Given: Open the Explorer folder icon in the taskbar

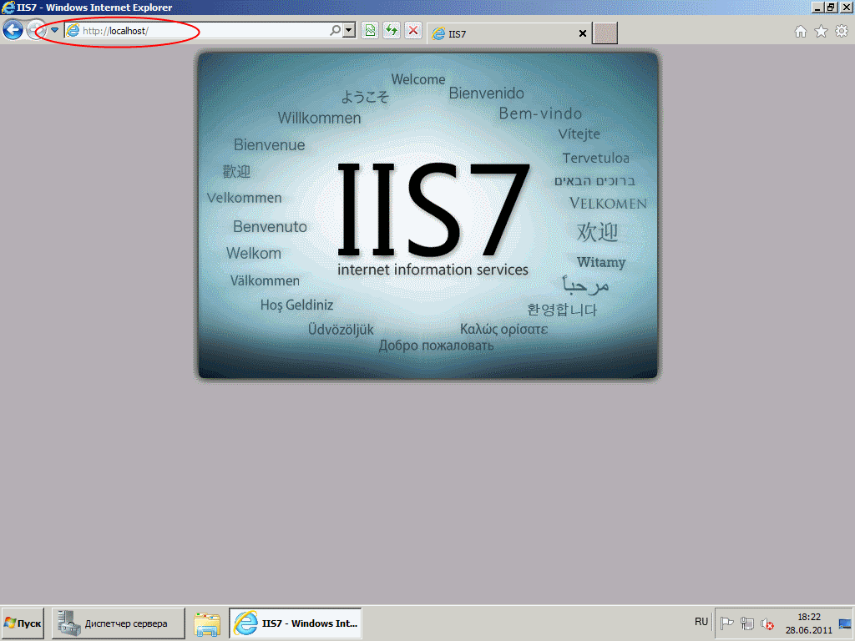Looking at the screenshot, I should 208,623.
